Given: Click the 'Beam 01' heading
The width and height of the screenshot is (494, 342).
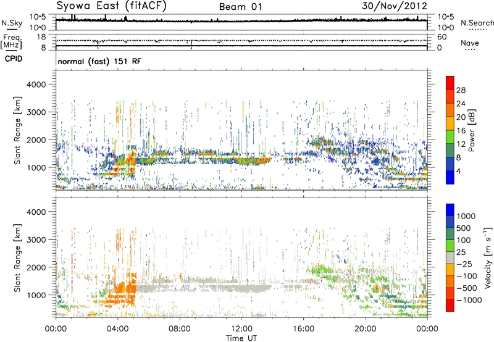Looking at the screenshot, I should coord(240,7).
